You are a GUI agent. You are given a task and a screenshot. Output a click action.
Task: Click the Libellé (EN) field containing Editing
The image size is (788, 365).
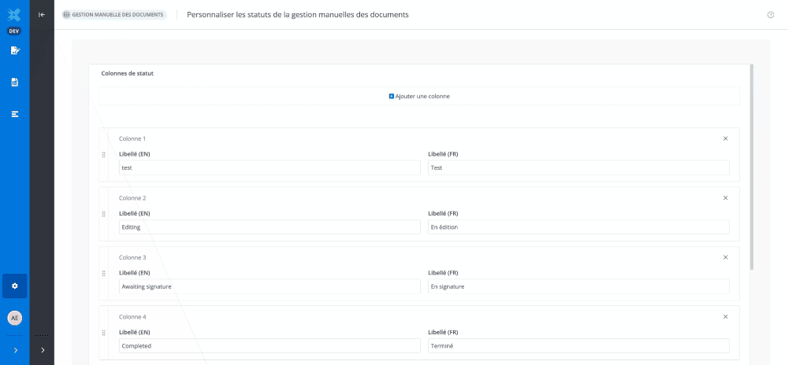point(269,227)
